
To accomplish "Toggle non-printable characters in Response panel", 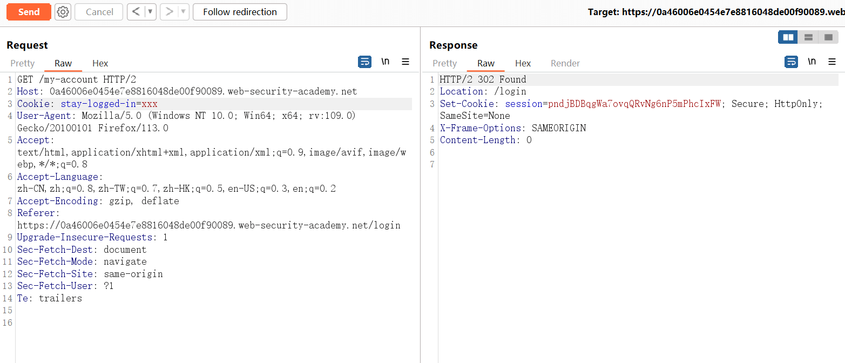I will click(812, 62).
